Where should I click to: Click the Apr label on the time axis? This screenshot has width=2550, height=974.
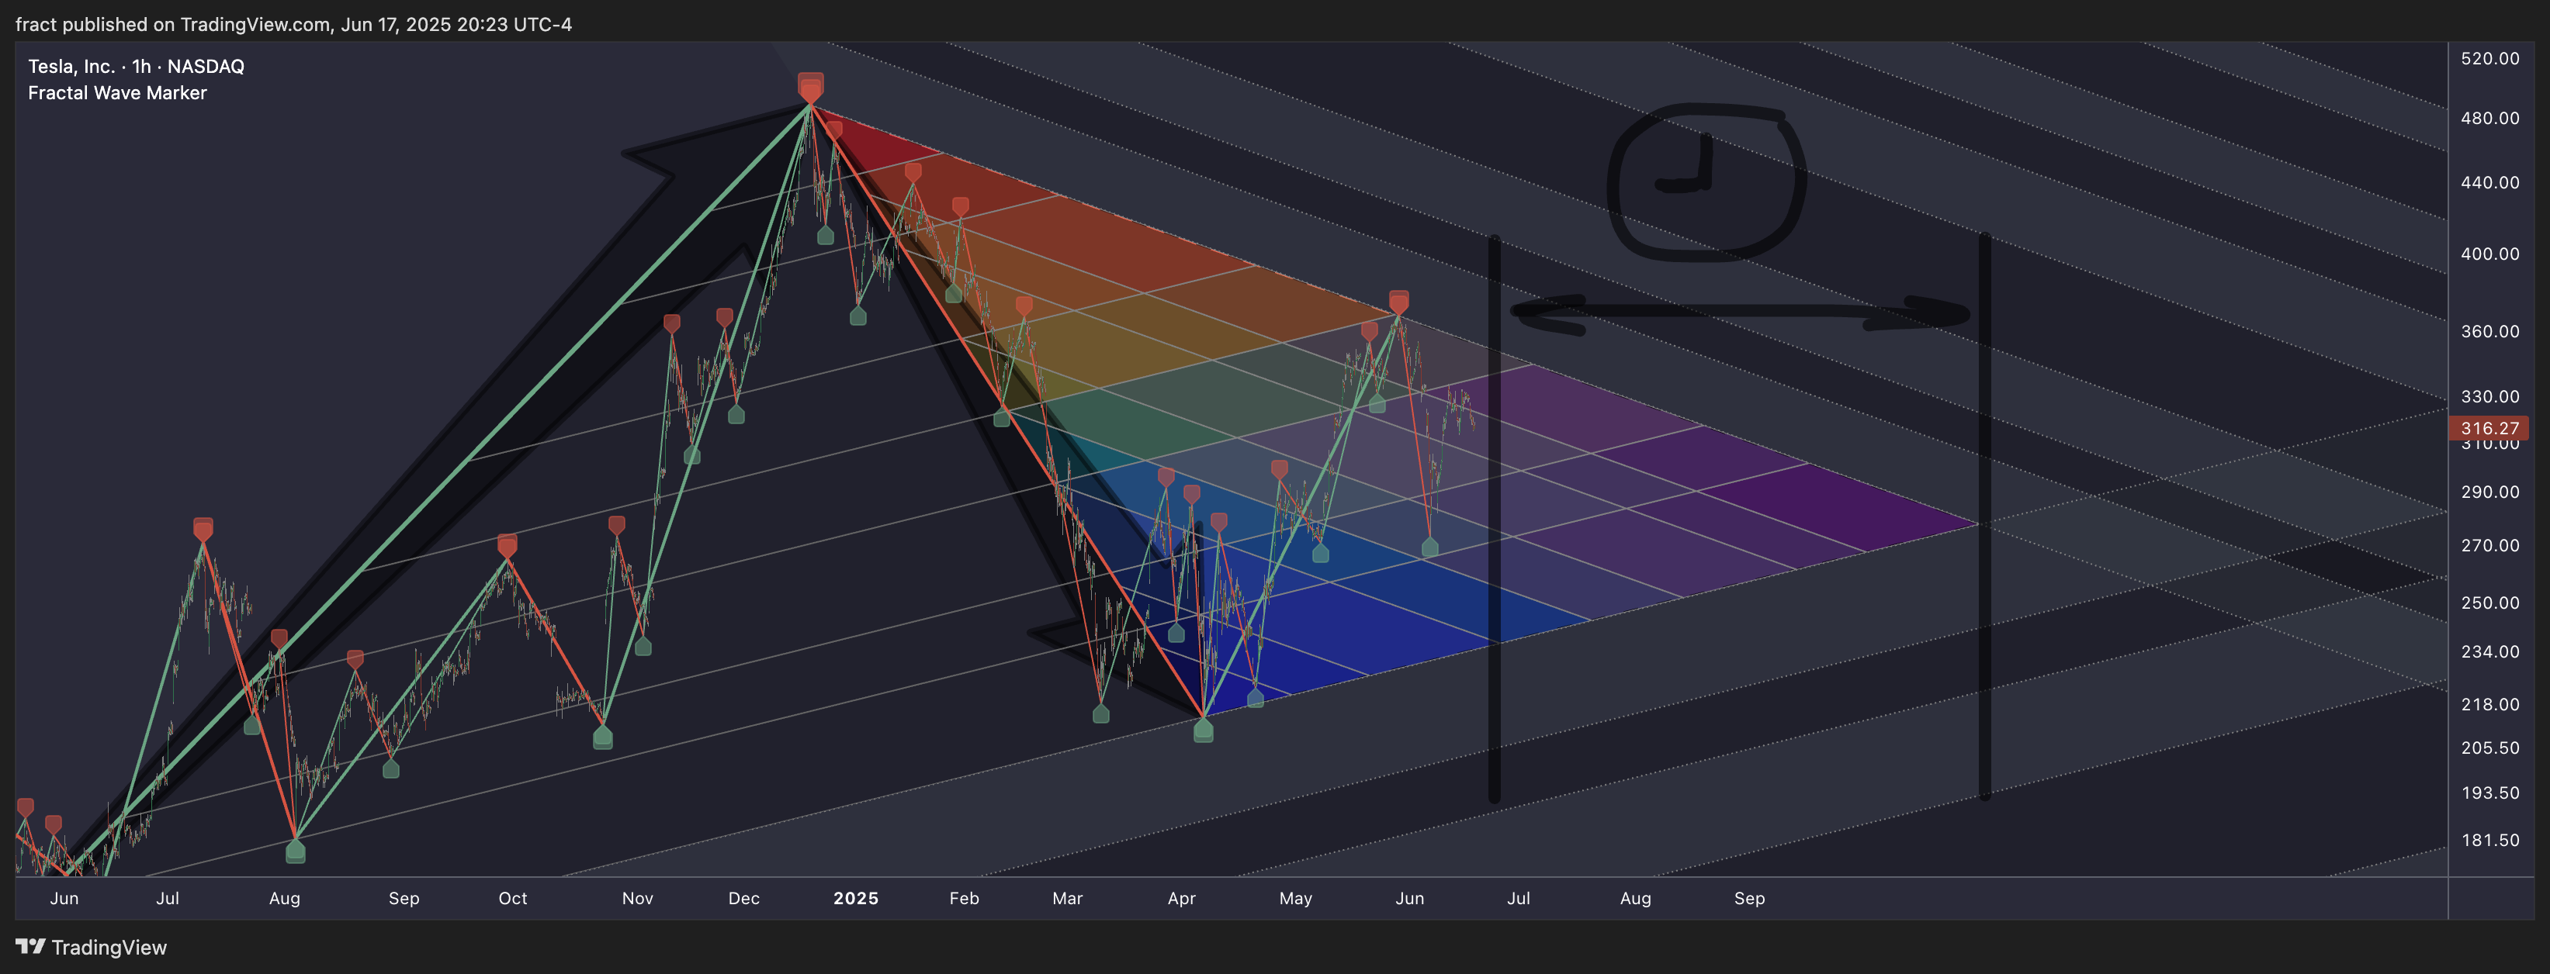(x=1181, y=898)
